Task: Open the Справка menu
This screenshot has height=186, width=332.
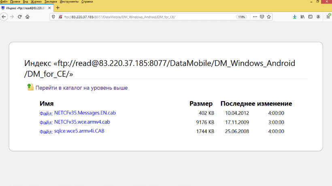Action: (x=87, y=2)
